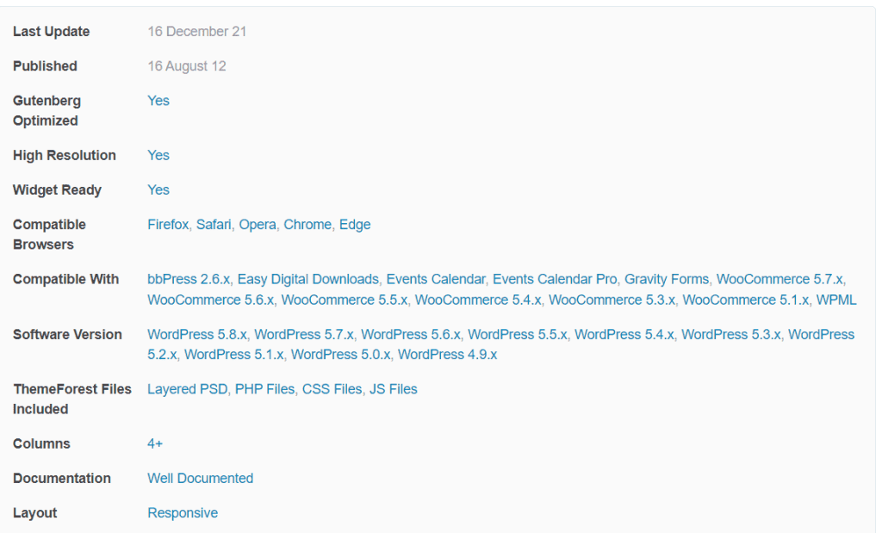
Task: Select the Chrome browser link
Action: (307, 225)
